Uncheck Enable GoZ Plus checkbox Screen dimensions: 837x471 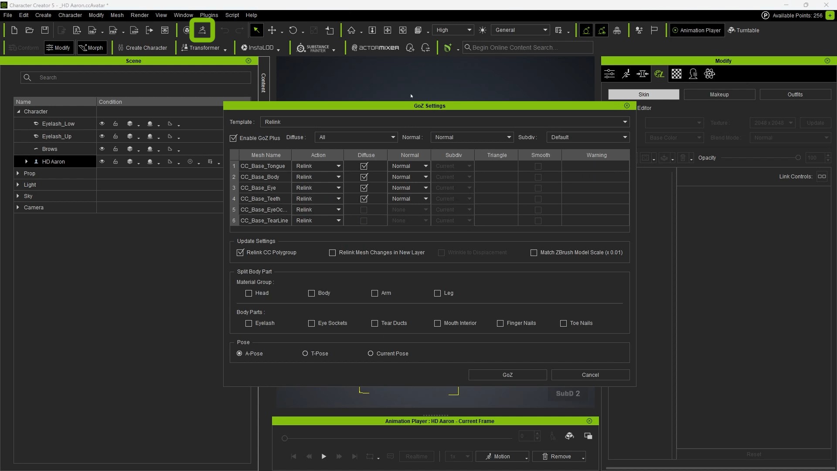234,138
